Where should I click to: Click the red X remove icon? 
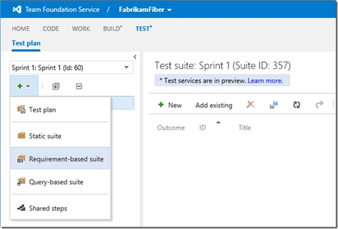(250, 105)
